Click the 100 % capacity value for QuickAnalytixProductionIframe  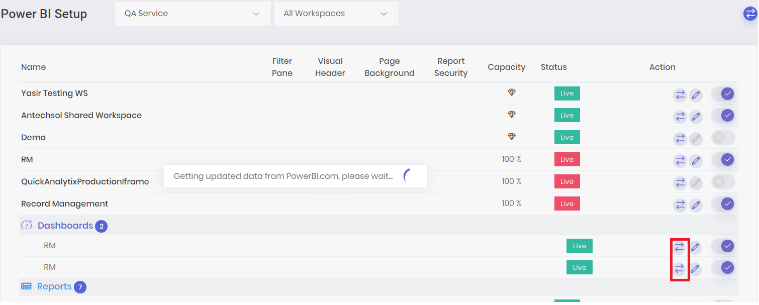point(512,181)
